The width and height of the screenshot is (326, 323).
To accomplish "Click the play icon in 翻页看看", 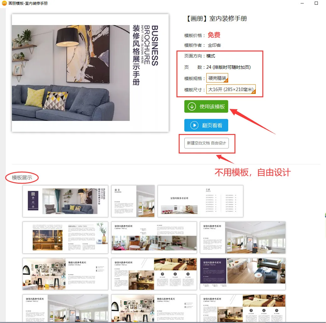I will (194, 125).
